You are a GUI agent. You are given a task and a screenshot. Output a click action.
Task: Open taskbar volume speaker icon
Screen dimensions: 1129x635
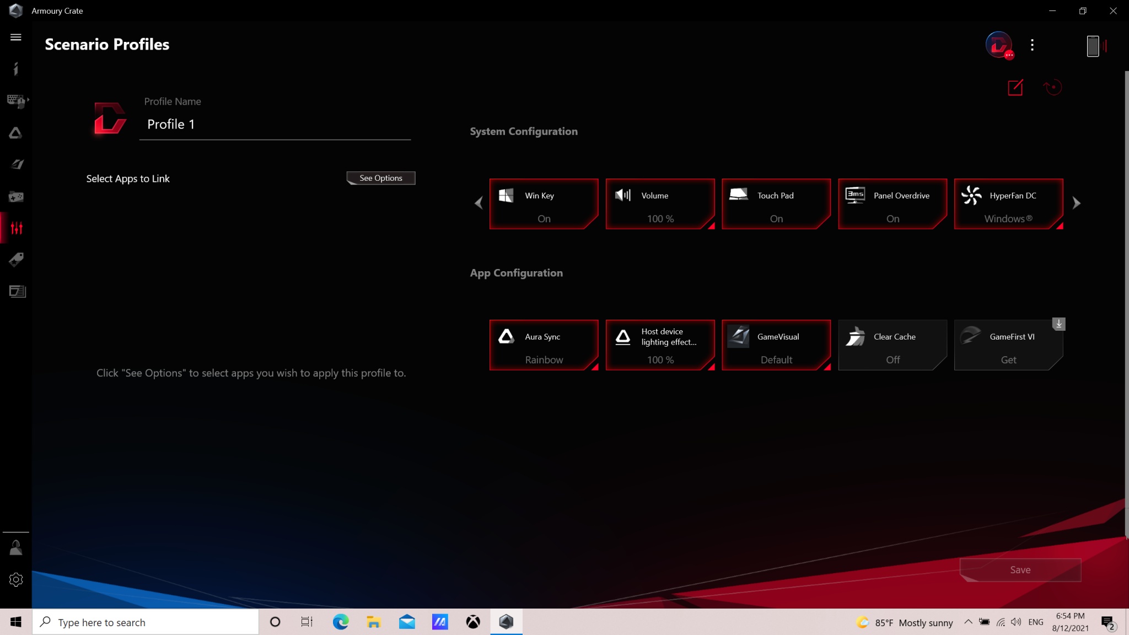1017,622
